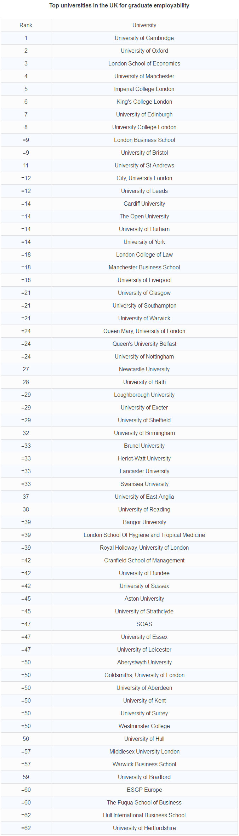This screenshot has height=836, width=239.
Task: Click Manchester Business School entry
Action: 144,268
